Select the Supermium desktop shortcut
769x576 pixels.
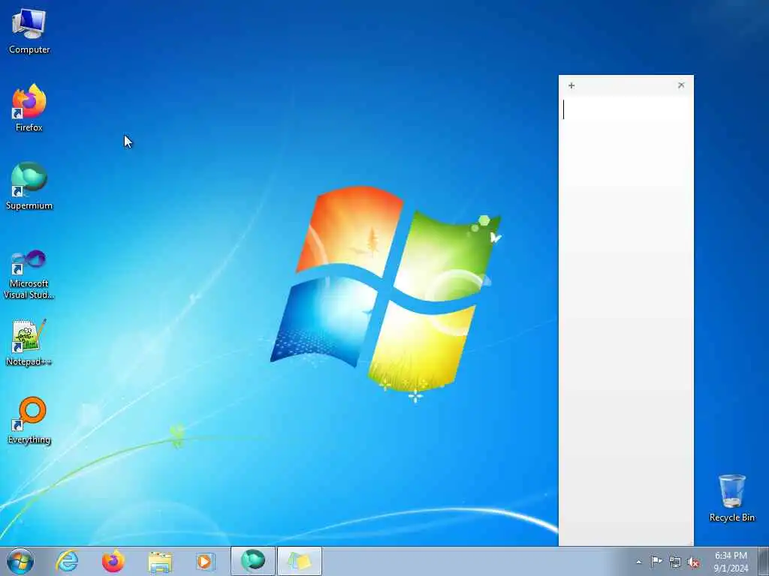coord(29,186)
